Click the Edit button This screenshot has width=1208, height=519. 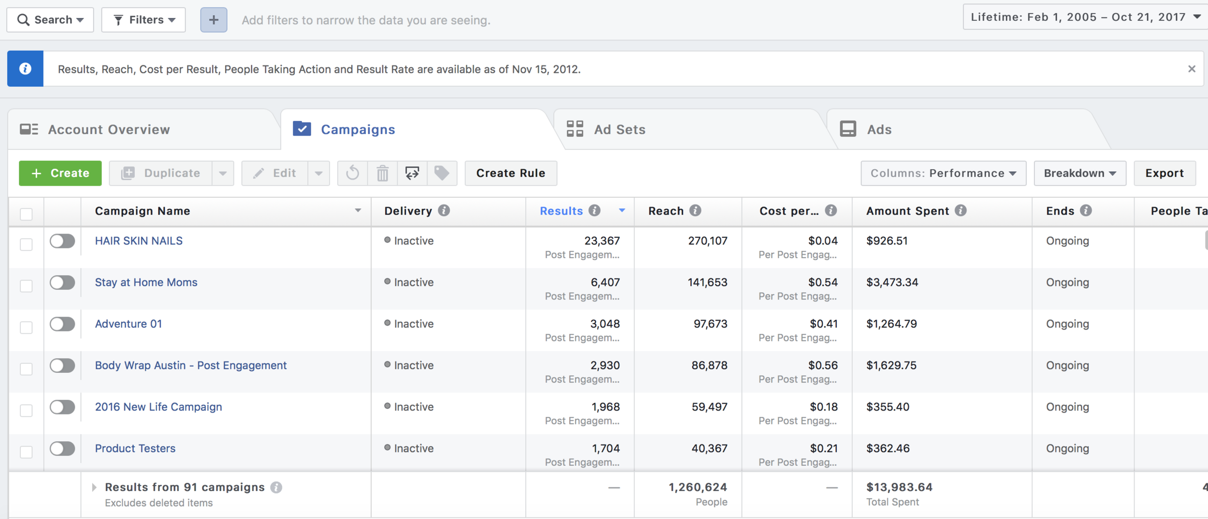pyautogui.click(x=274, y=173)
